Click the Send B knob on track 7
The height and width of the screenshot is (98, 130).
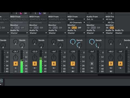click(x=79, y=45)
